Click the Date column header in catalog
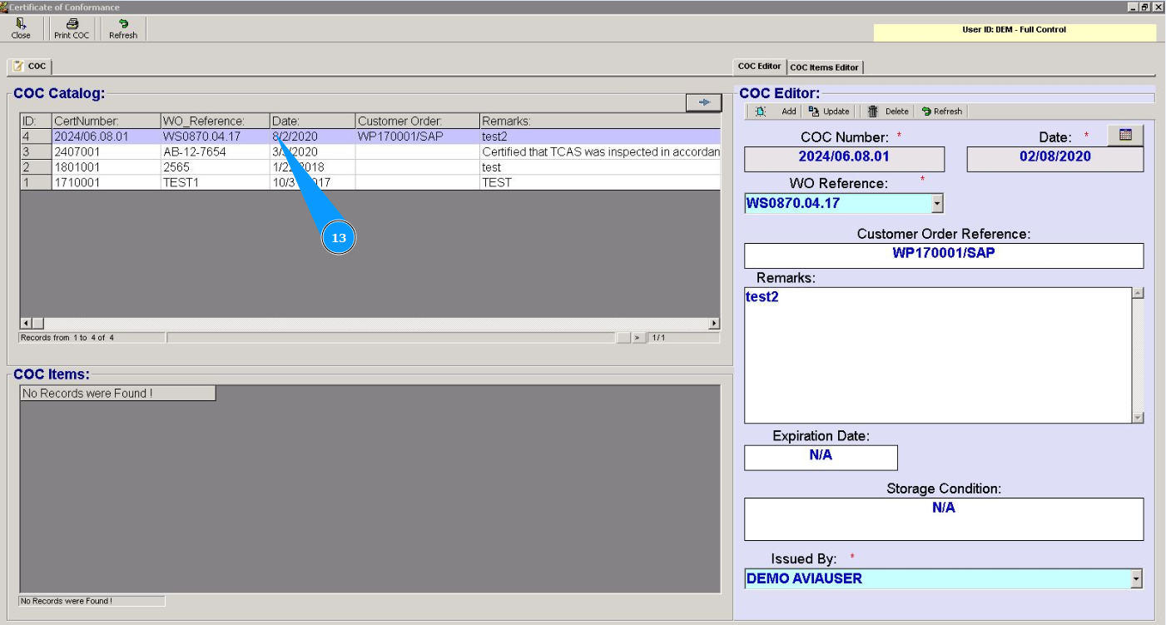 tap(313, 122)
